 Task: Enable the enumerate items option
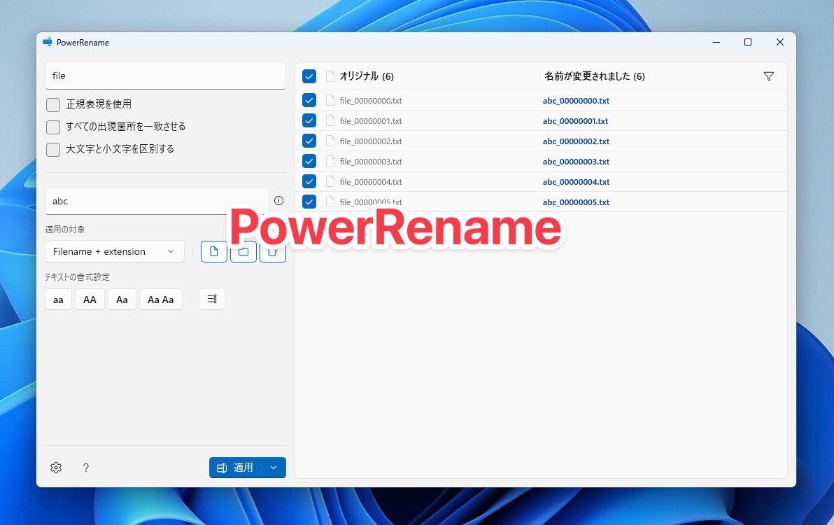(x=211, y=299)
